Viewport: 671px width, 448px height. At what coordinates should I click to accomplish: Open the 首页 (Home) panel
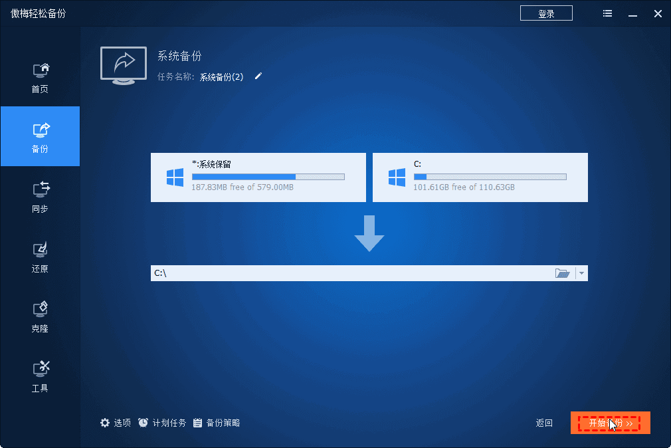[x=40, y=74]
